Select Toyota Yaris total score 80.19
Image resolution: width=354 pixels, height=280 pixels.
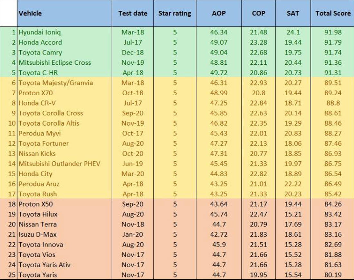tap(333, 275)
